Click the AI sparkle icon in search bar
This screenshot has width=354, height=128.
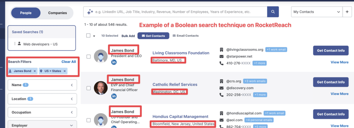90,12
